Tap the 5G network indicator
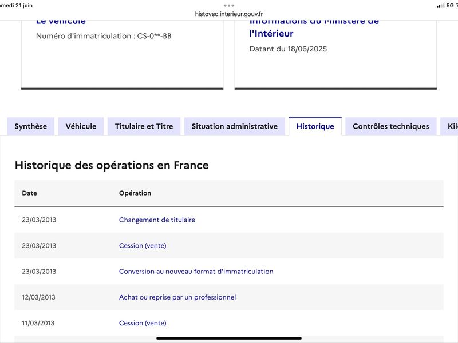Screen dimensions: 458x343 click(x=450, y=6)
